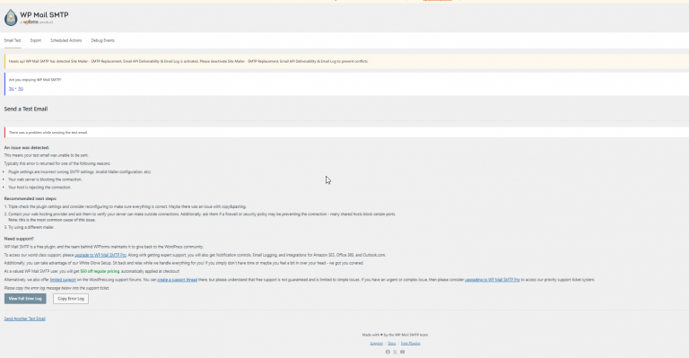Click the WPForms logo under the title
The height and width of the screenshot is (358, 689).
pyautogui.click(x=31, y=22)
